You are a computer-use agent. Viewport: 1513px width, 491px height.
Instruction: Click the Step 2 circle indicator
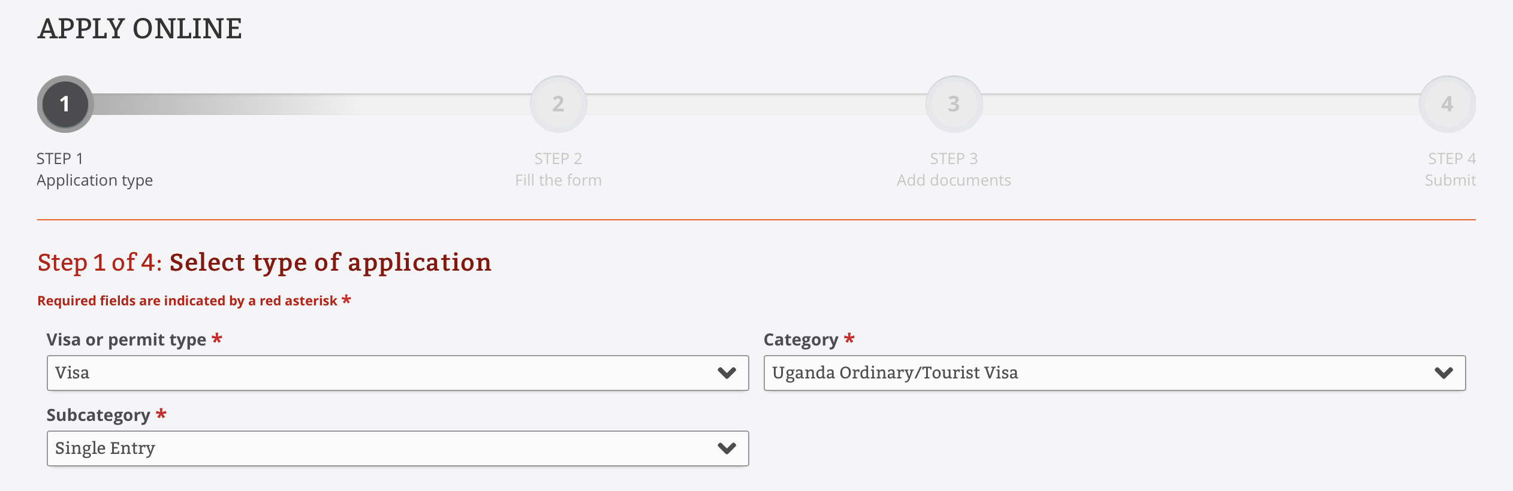pyautogui.click(x=557, y=103)
